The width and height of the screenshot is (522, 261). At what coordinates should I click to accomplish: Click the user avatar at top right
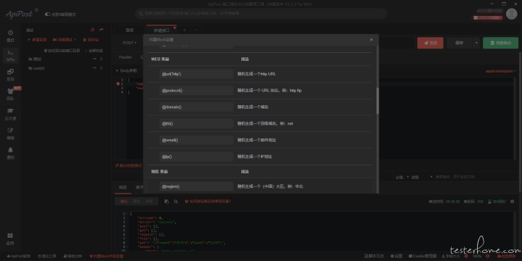click(511, 14)
